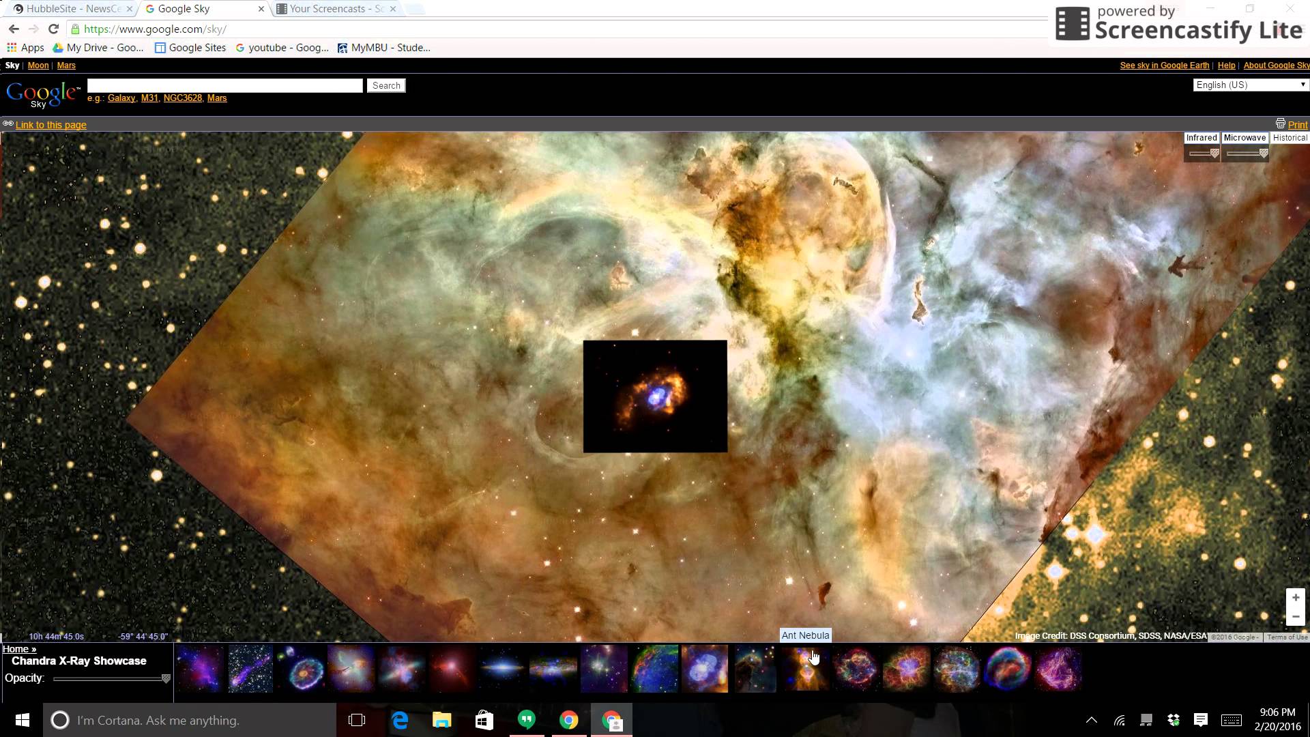Viewport: 1310px width, 737px height.
Task: Switch to Moon view
Action: coord(38,66)
